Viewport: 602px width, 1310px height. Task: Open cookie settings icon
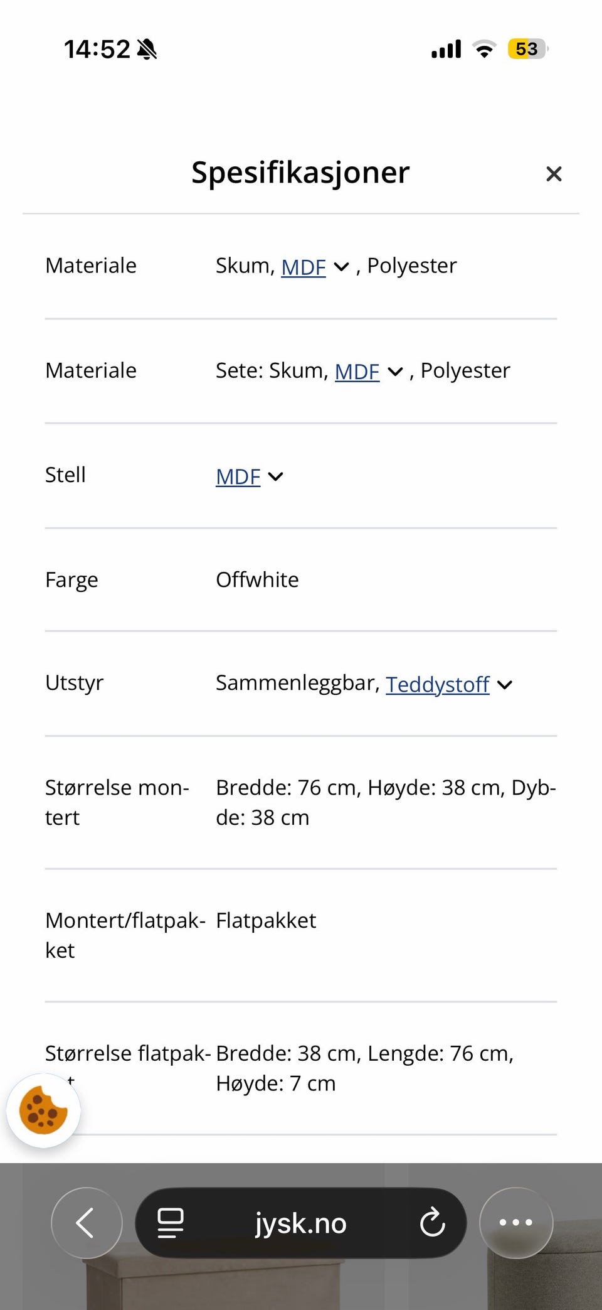(x=43, y=1110)
